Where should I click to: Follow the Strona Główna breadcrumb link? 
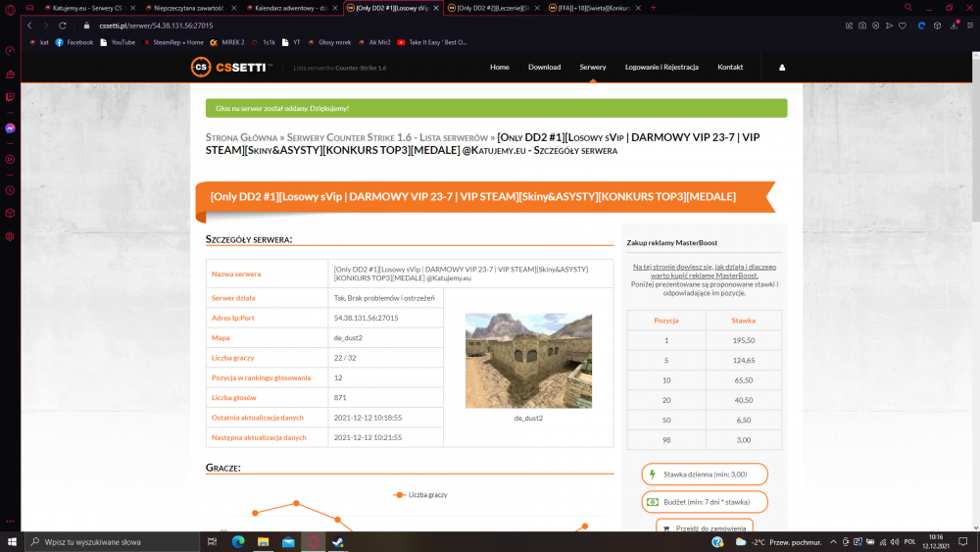click(241, 137)
